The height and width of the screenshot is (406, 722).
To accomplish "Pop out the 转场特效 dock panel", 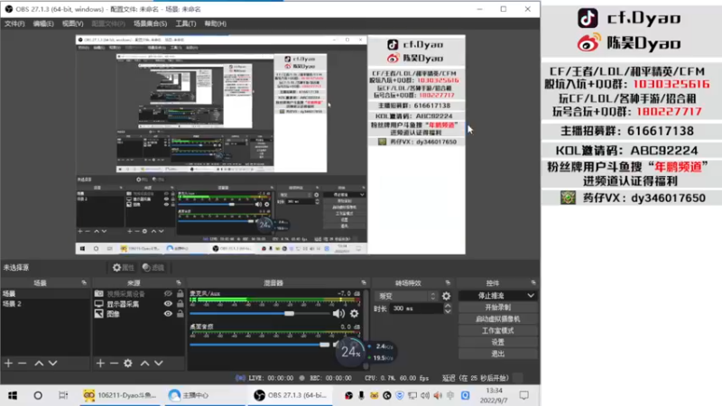I will 448,282.
